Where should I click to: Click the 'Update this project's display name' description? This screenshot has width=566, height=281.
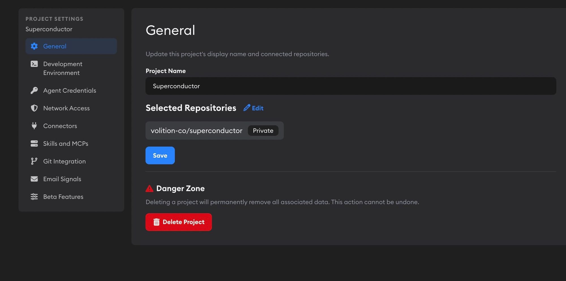click(x=237, y=54)
